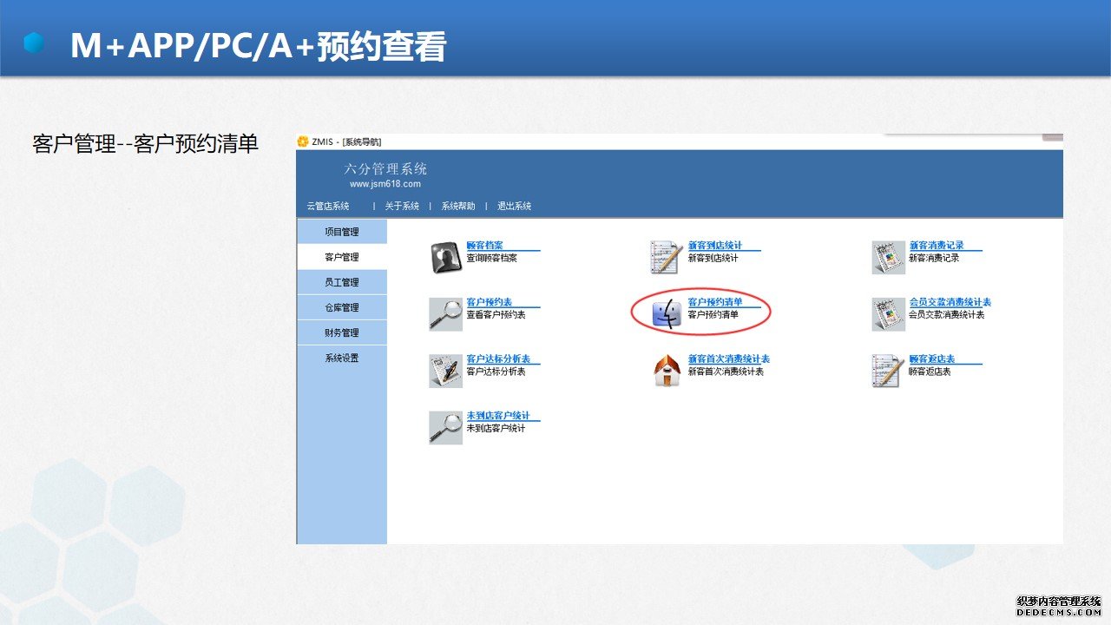Click the 查看客户预约表 description text
Image resolution: width=1111 pixels, height=625 pixels.
496,314
